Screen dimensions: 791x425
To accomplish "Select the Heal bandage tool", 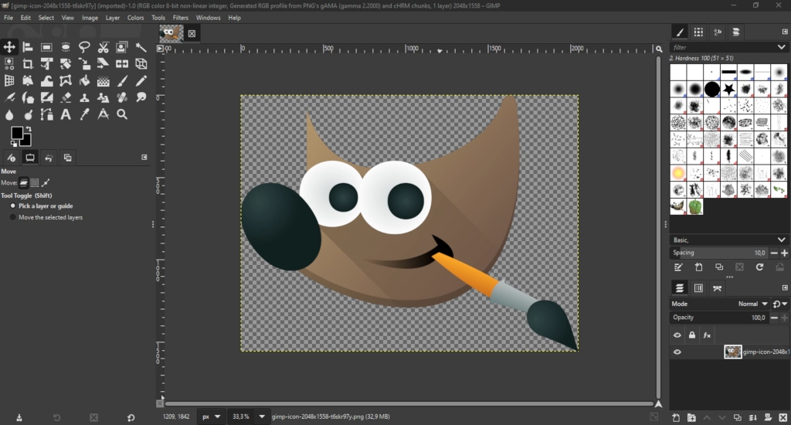I will click(122, 97).
